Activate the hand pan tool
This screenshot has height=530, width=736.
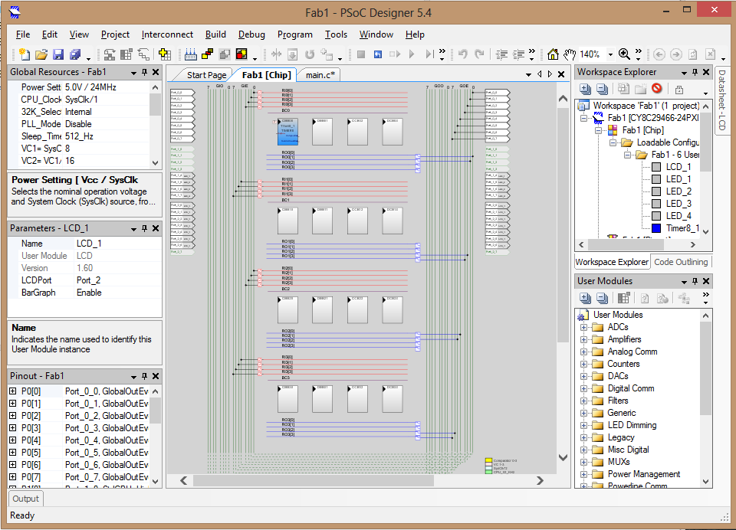coord(569,54)
